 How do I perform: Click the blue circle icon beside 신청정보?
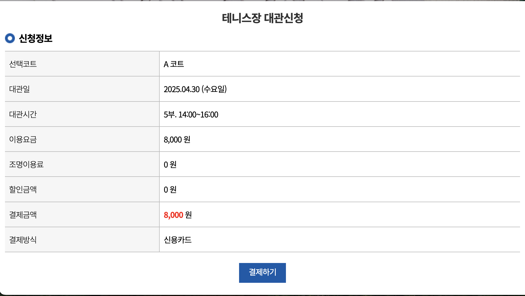pyautogui.click(x=10, y=38)
